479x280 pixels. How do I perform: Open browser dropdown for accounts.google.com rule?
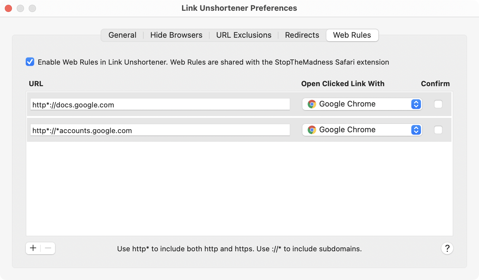[359, 130]
